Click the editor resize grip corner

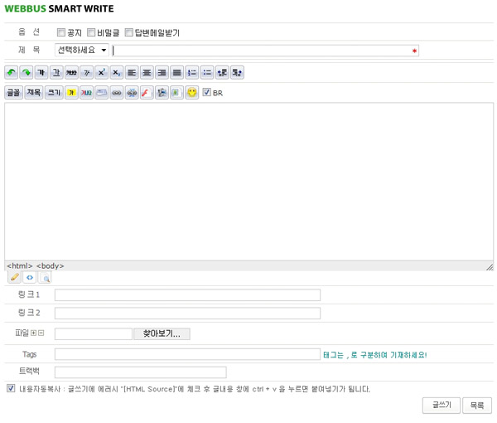[490, 267]
